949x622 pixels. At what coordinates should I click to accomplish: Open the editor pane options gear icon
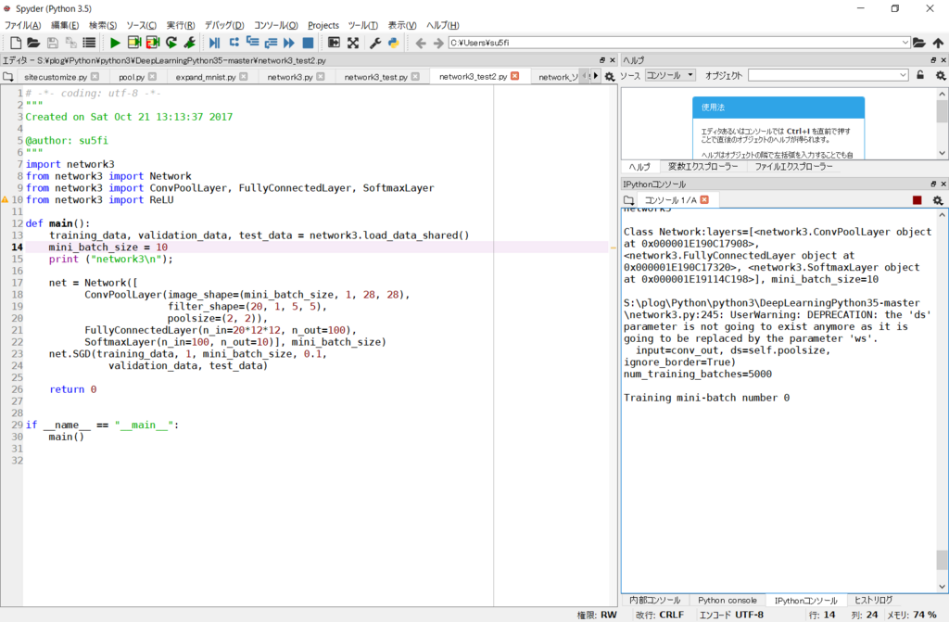coord(610,76)
